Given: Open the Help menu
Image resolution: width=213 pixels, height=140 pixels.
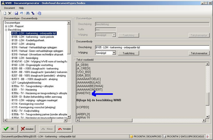Looking at the screenshot, I should pos(21,8).
